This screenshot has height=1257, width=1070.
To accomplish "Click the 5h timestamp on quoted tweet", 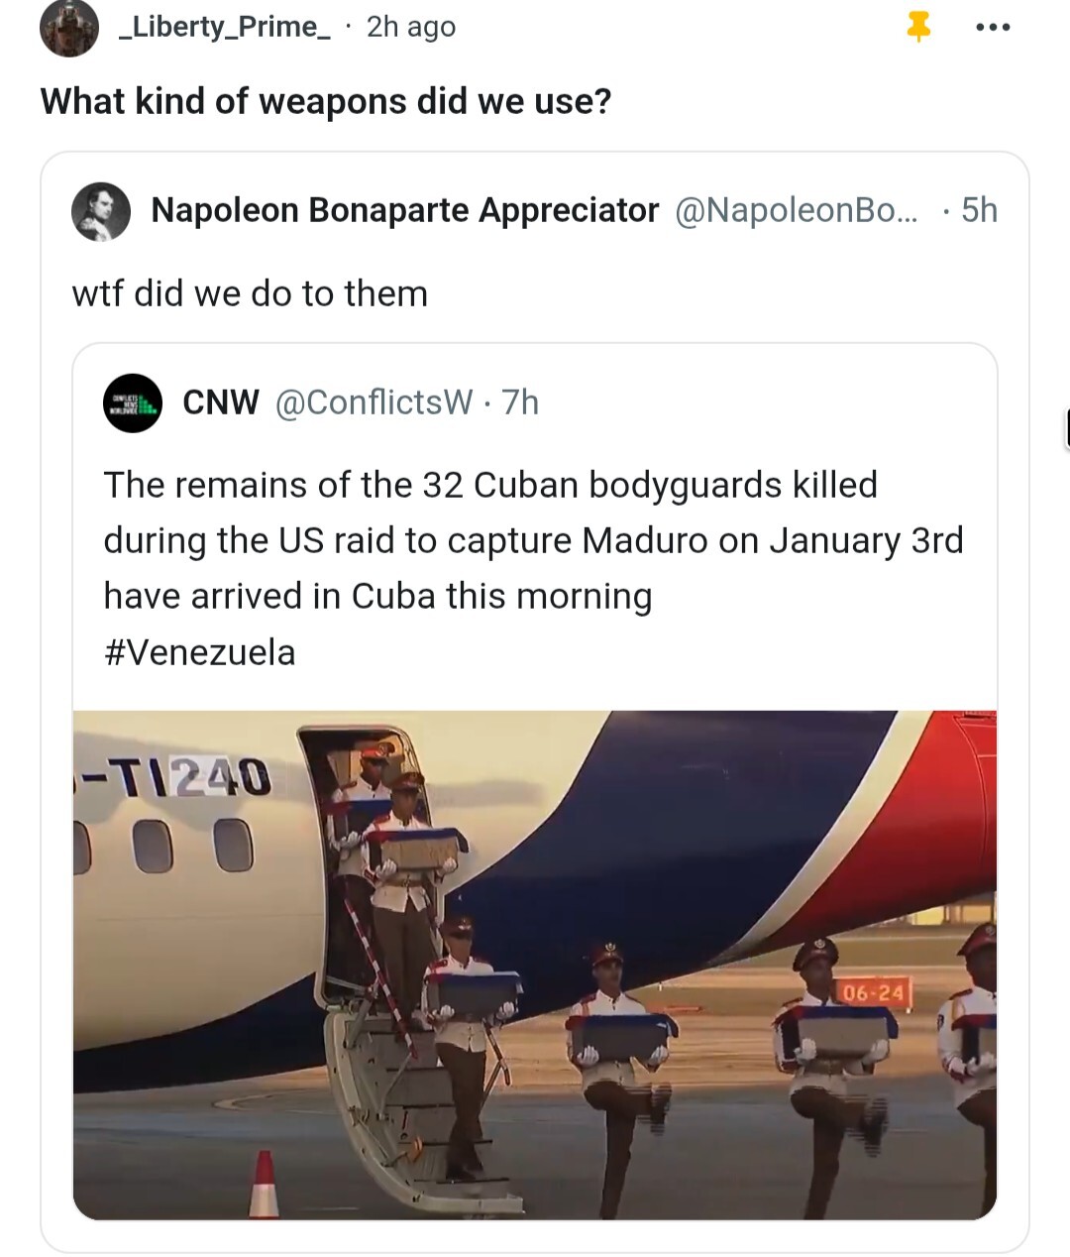I will [x=979, y=210].
